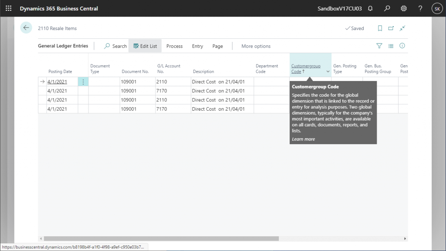Toggle the list view layout icon
The width and height of the screenshot is (446, 251).
pyautogui.click(x=391, y=46)
